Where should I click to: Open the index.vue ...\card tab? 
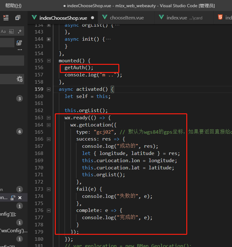coord(184,18)
